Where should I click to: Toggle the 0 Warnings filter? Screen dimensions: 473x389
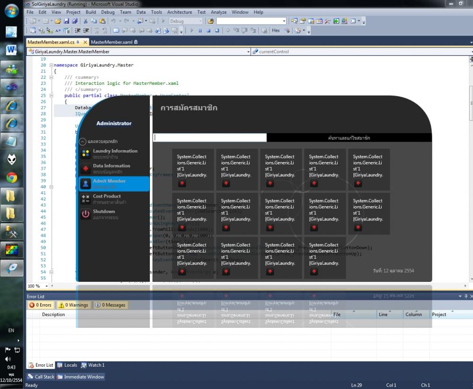pos(73,305)
